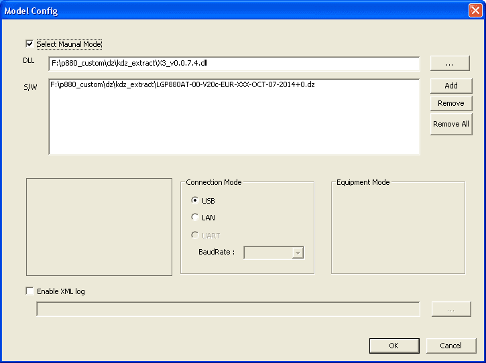Cancel the Model Config dialog
This screenshot has height=363, width=486.
point(451,346)
